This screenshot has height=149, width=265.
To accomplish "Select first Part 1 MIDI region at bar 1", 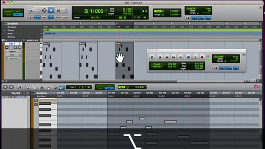I will coord(52,61).
